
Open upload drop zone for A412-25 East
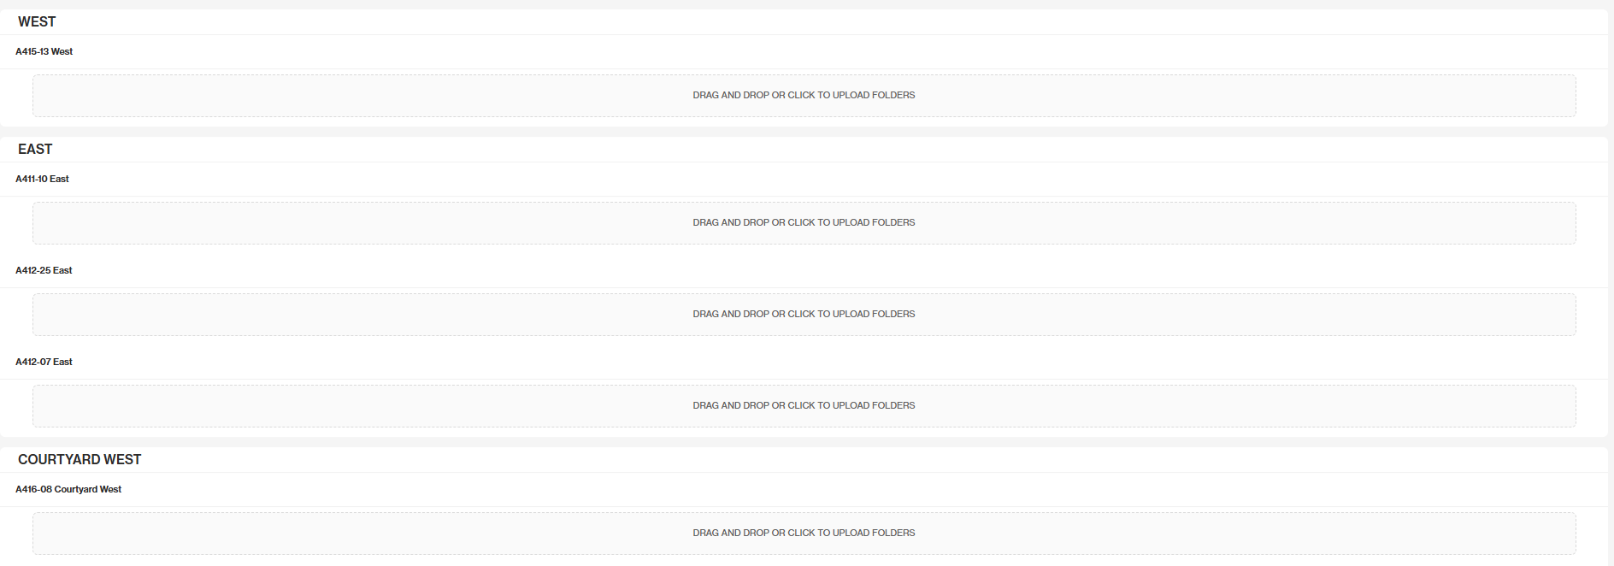tap(804, 315)
